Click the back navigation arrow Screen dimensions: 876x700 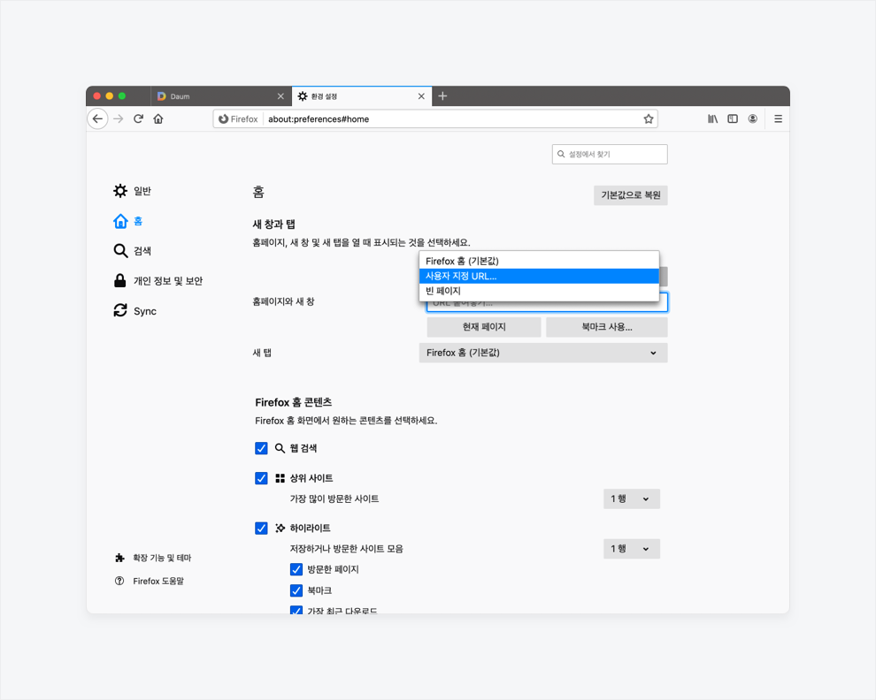(x=97, y=119)
